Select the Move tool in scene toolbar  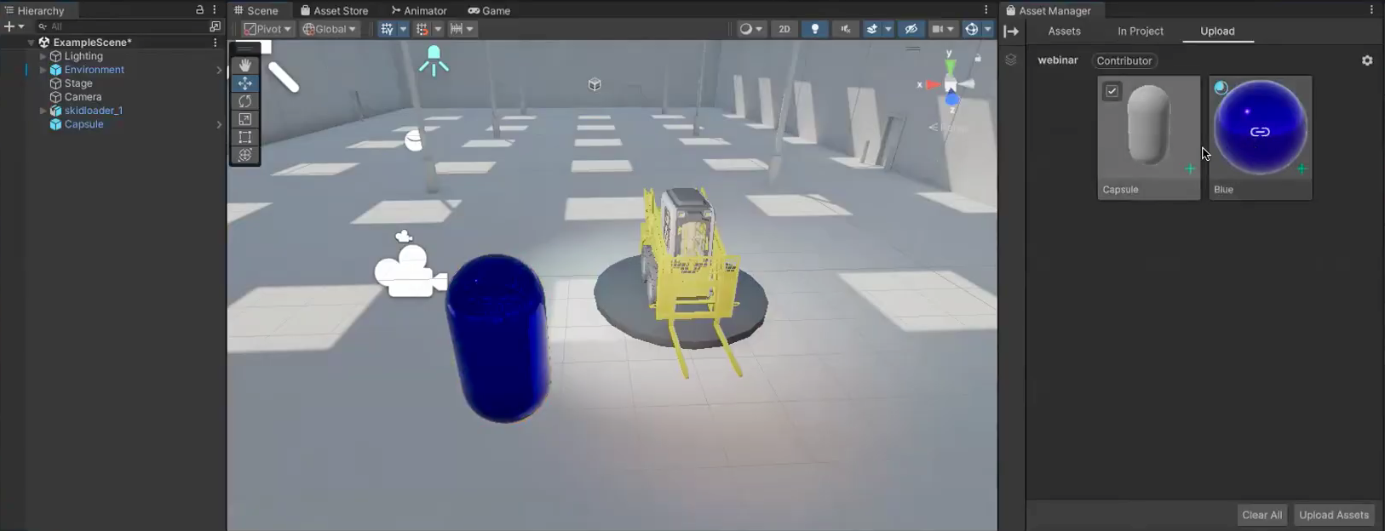pos(245,83)
